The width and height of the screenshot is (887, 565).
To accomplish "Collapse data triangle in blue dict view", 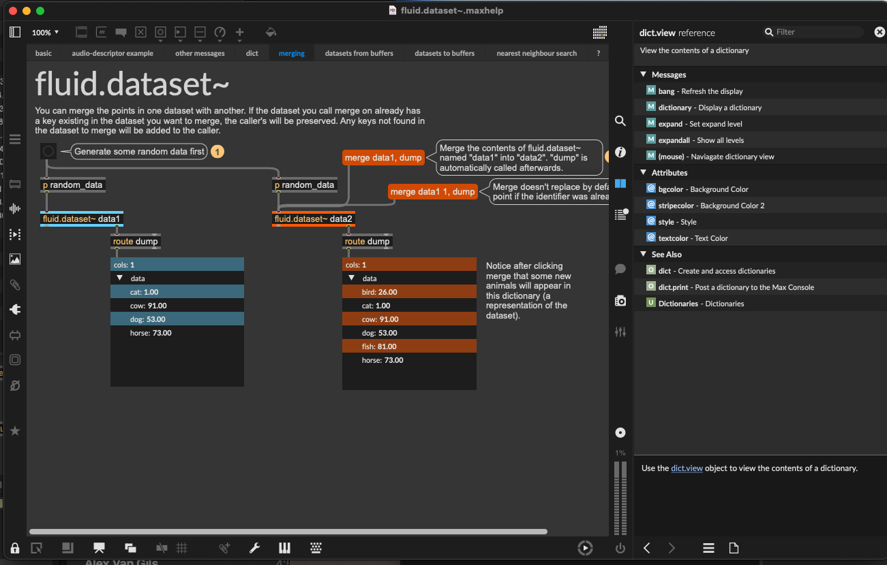I will (119, 278).
